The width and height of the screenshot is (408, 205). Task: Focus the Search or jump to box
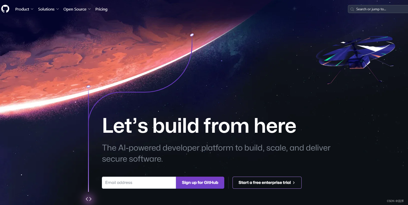pos(378,9)
